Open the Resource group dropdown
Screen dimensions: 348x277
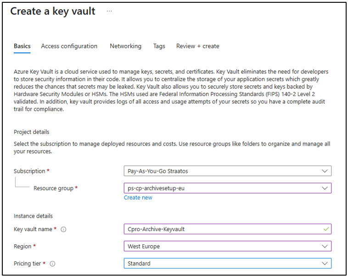227,188
